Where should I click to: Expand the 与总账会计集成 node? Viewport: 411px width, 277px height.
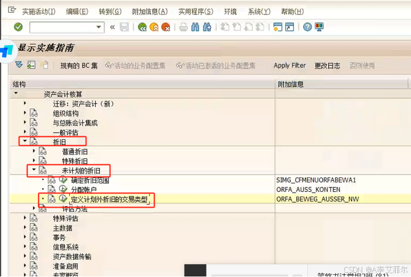point(25,122)
